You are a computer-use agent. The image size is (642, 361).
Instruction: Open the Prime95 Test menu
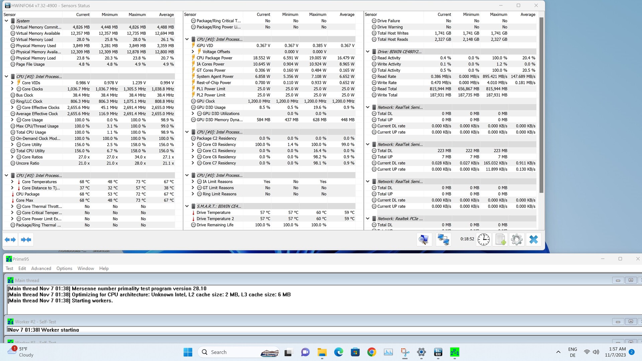(9, 268)
